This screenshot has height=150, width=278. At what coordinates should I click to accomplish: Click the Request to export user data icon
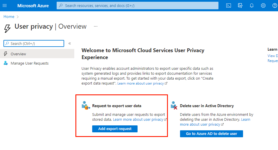click(86, 105)
